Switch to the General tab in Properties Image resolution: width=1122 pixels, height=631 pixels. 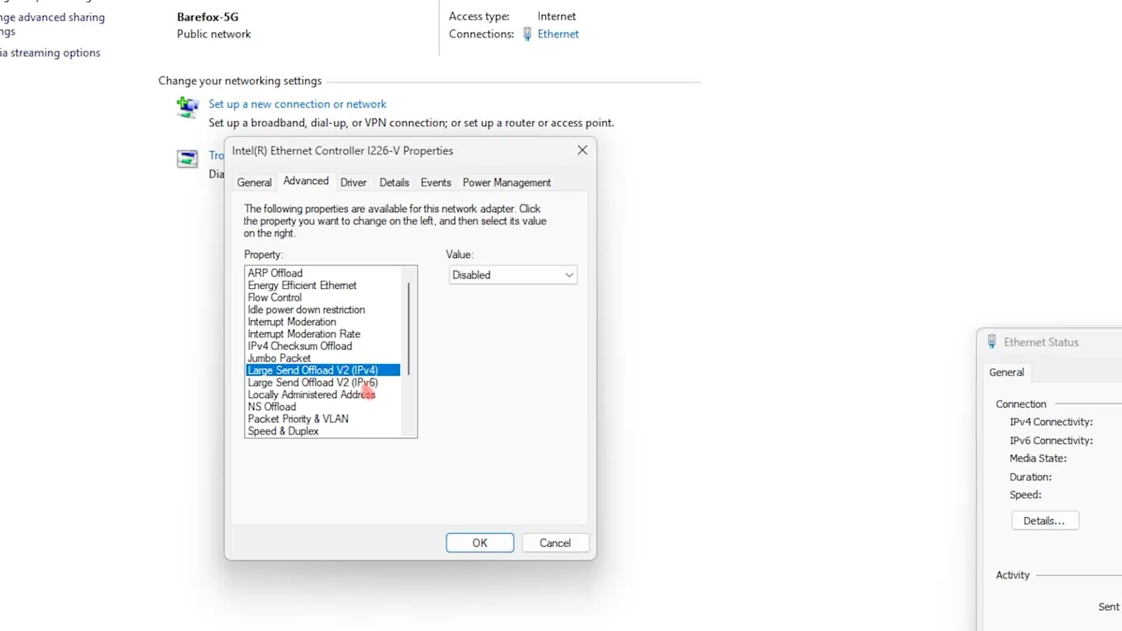254,182
